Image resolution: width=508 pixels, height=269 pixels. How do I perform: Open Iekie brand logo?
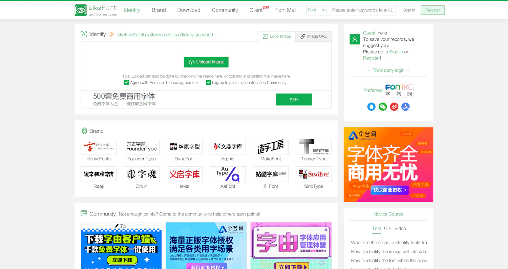coord(185,174)
